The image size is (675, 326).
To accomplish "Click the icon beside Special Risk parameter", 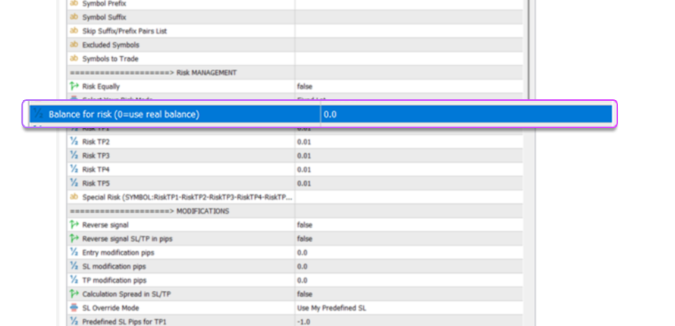I will coord(74,197).
